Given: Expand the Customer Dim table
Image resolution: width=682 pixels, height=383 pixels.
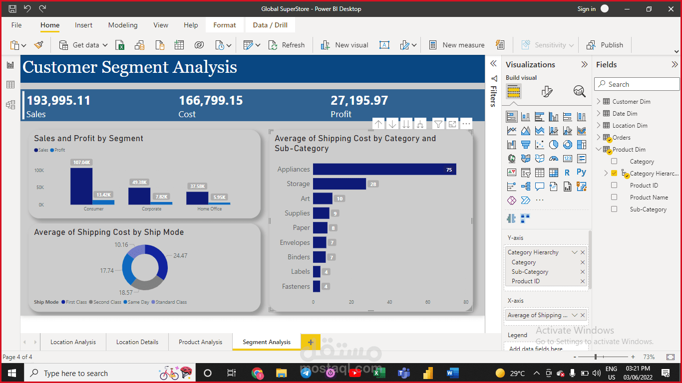Looking at the screenshot, I should (599, 101).
